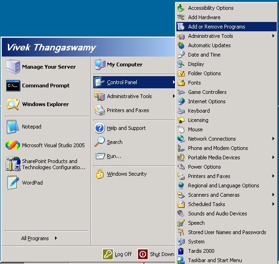This screenshot has height=264, width=279.
Task: Expand Network Connections submenu arrow
Action: point(273,139)
